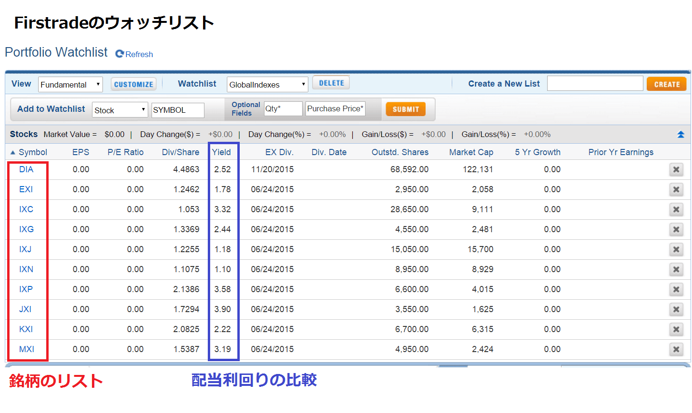This screenshot has height=413, width=692.
Task: Remove DIA using its delete icon
Action: [x=676, y=169]
